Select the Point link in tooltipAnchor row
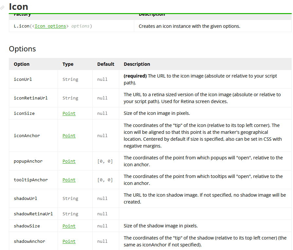Screen dimensions: 293x250 [69, 180]
